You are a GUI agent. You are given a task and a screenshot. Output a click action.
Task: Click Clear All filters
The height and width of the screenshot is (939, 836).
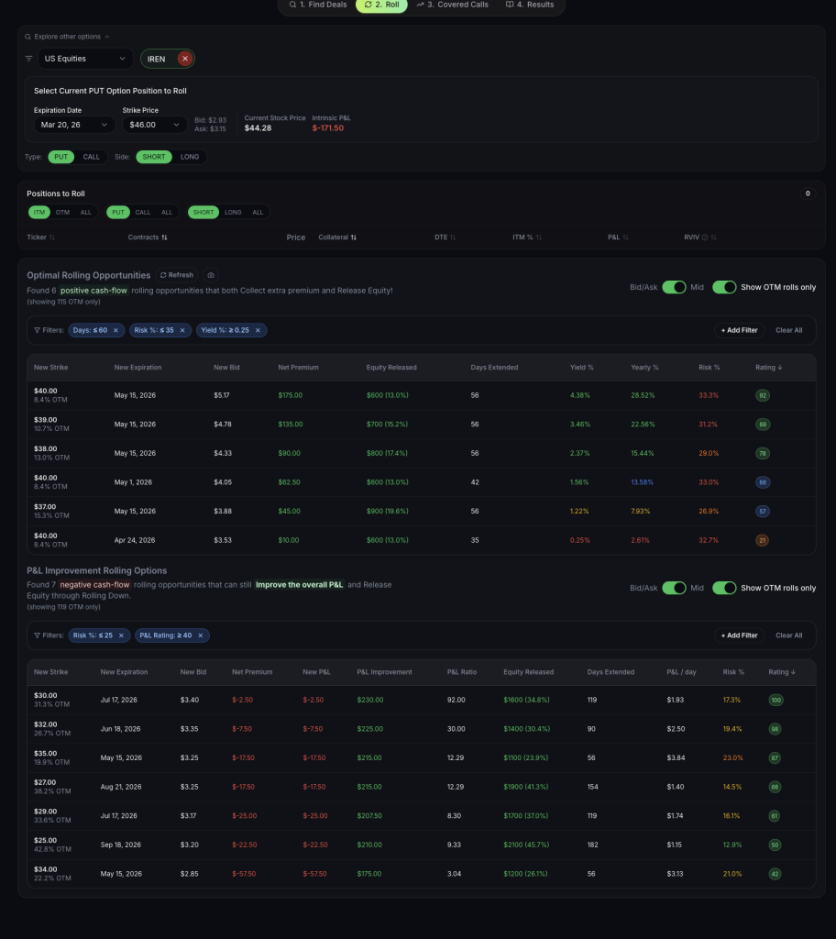tap(788, 330)
